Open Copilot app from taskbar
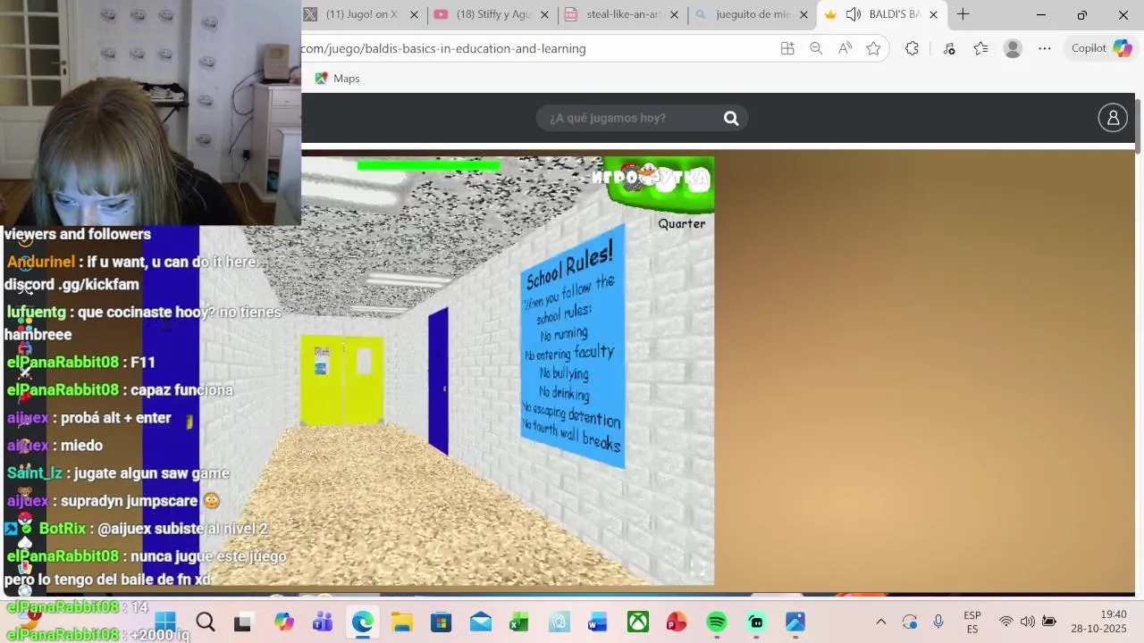1144x643 pixels. 284,622
